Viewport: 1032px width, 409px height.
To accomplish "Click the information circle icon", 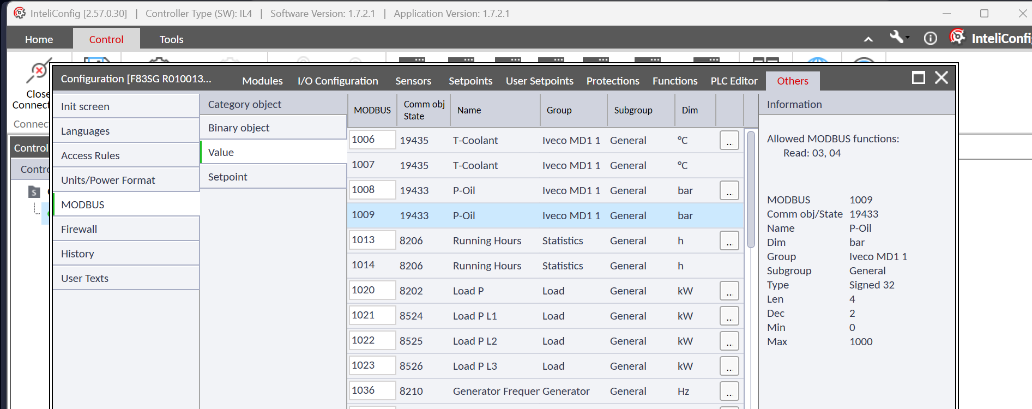I will click(x=930, y=38).
